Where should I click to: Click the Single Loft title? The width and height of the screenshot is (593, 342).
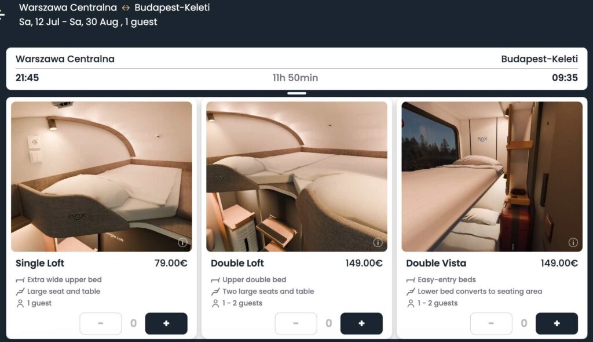[40, 263]
